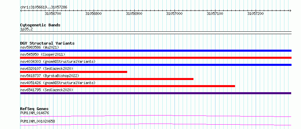The width and height of the screenshot is (301, 129).
Task: Click the purple nsv6541795 Sedlazeck2020 bar
Action: click(x=156, y=93)
